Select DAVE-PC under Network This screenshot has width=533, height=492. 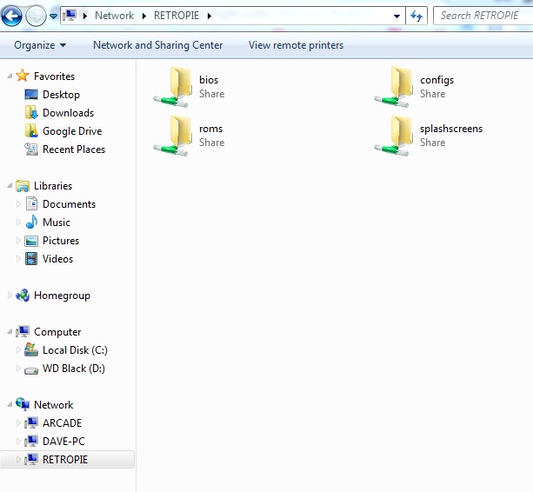click(x=63, y=442)
